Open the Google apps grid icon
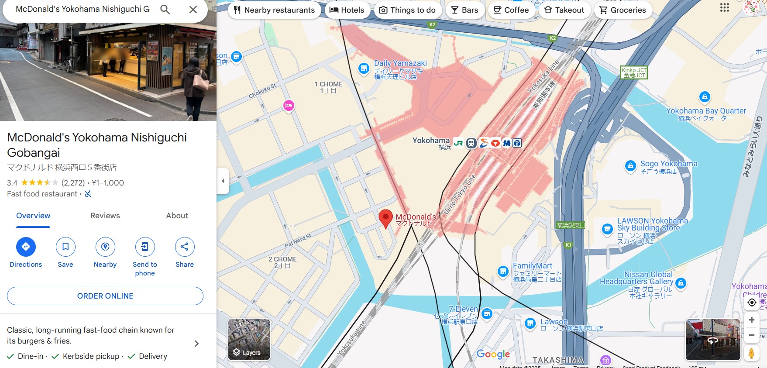767x368 pixels. click(725, 7)
